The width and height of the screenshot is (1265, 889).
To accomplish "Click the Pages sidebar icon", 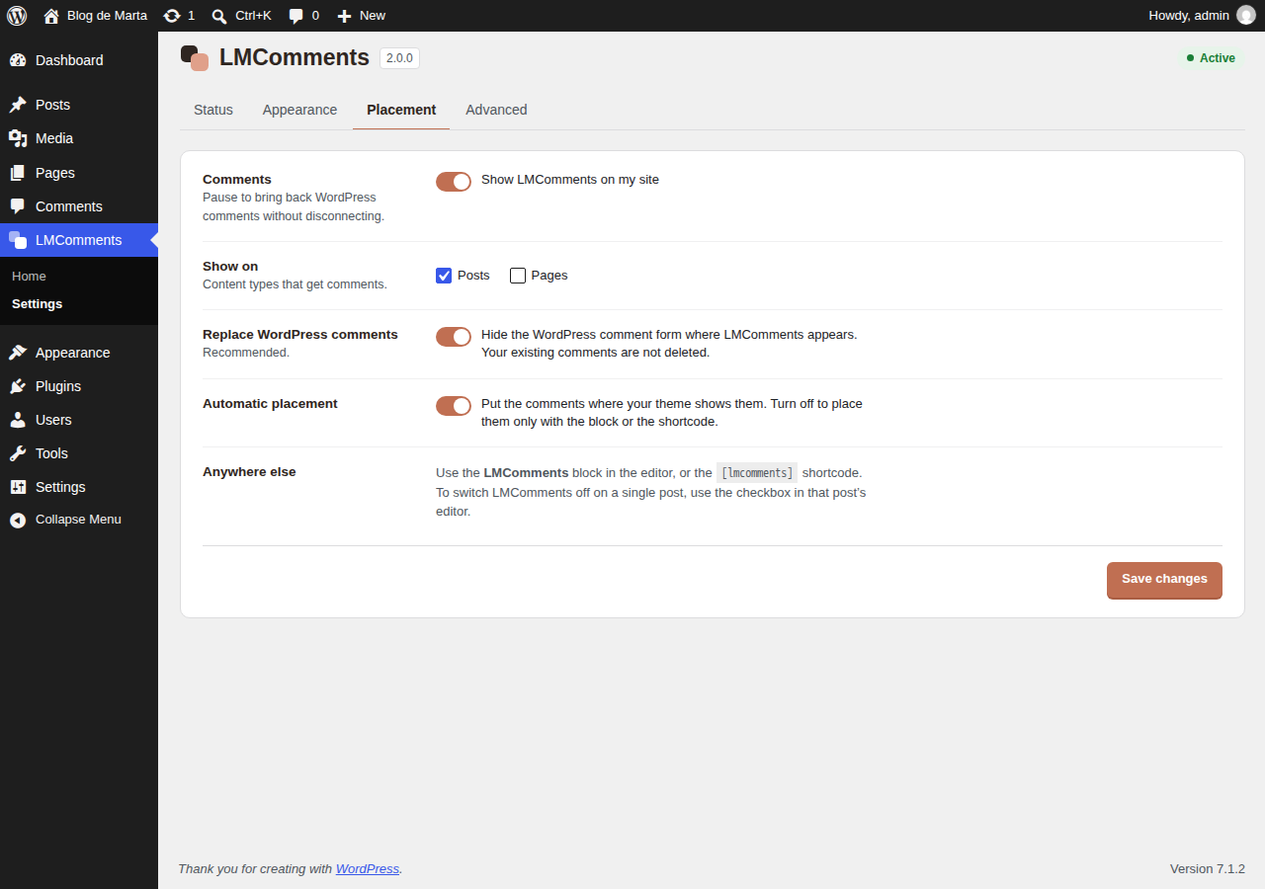I will [18, 173].
